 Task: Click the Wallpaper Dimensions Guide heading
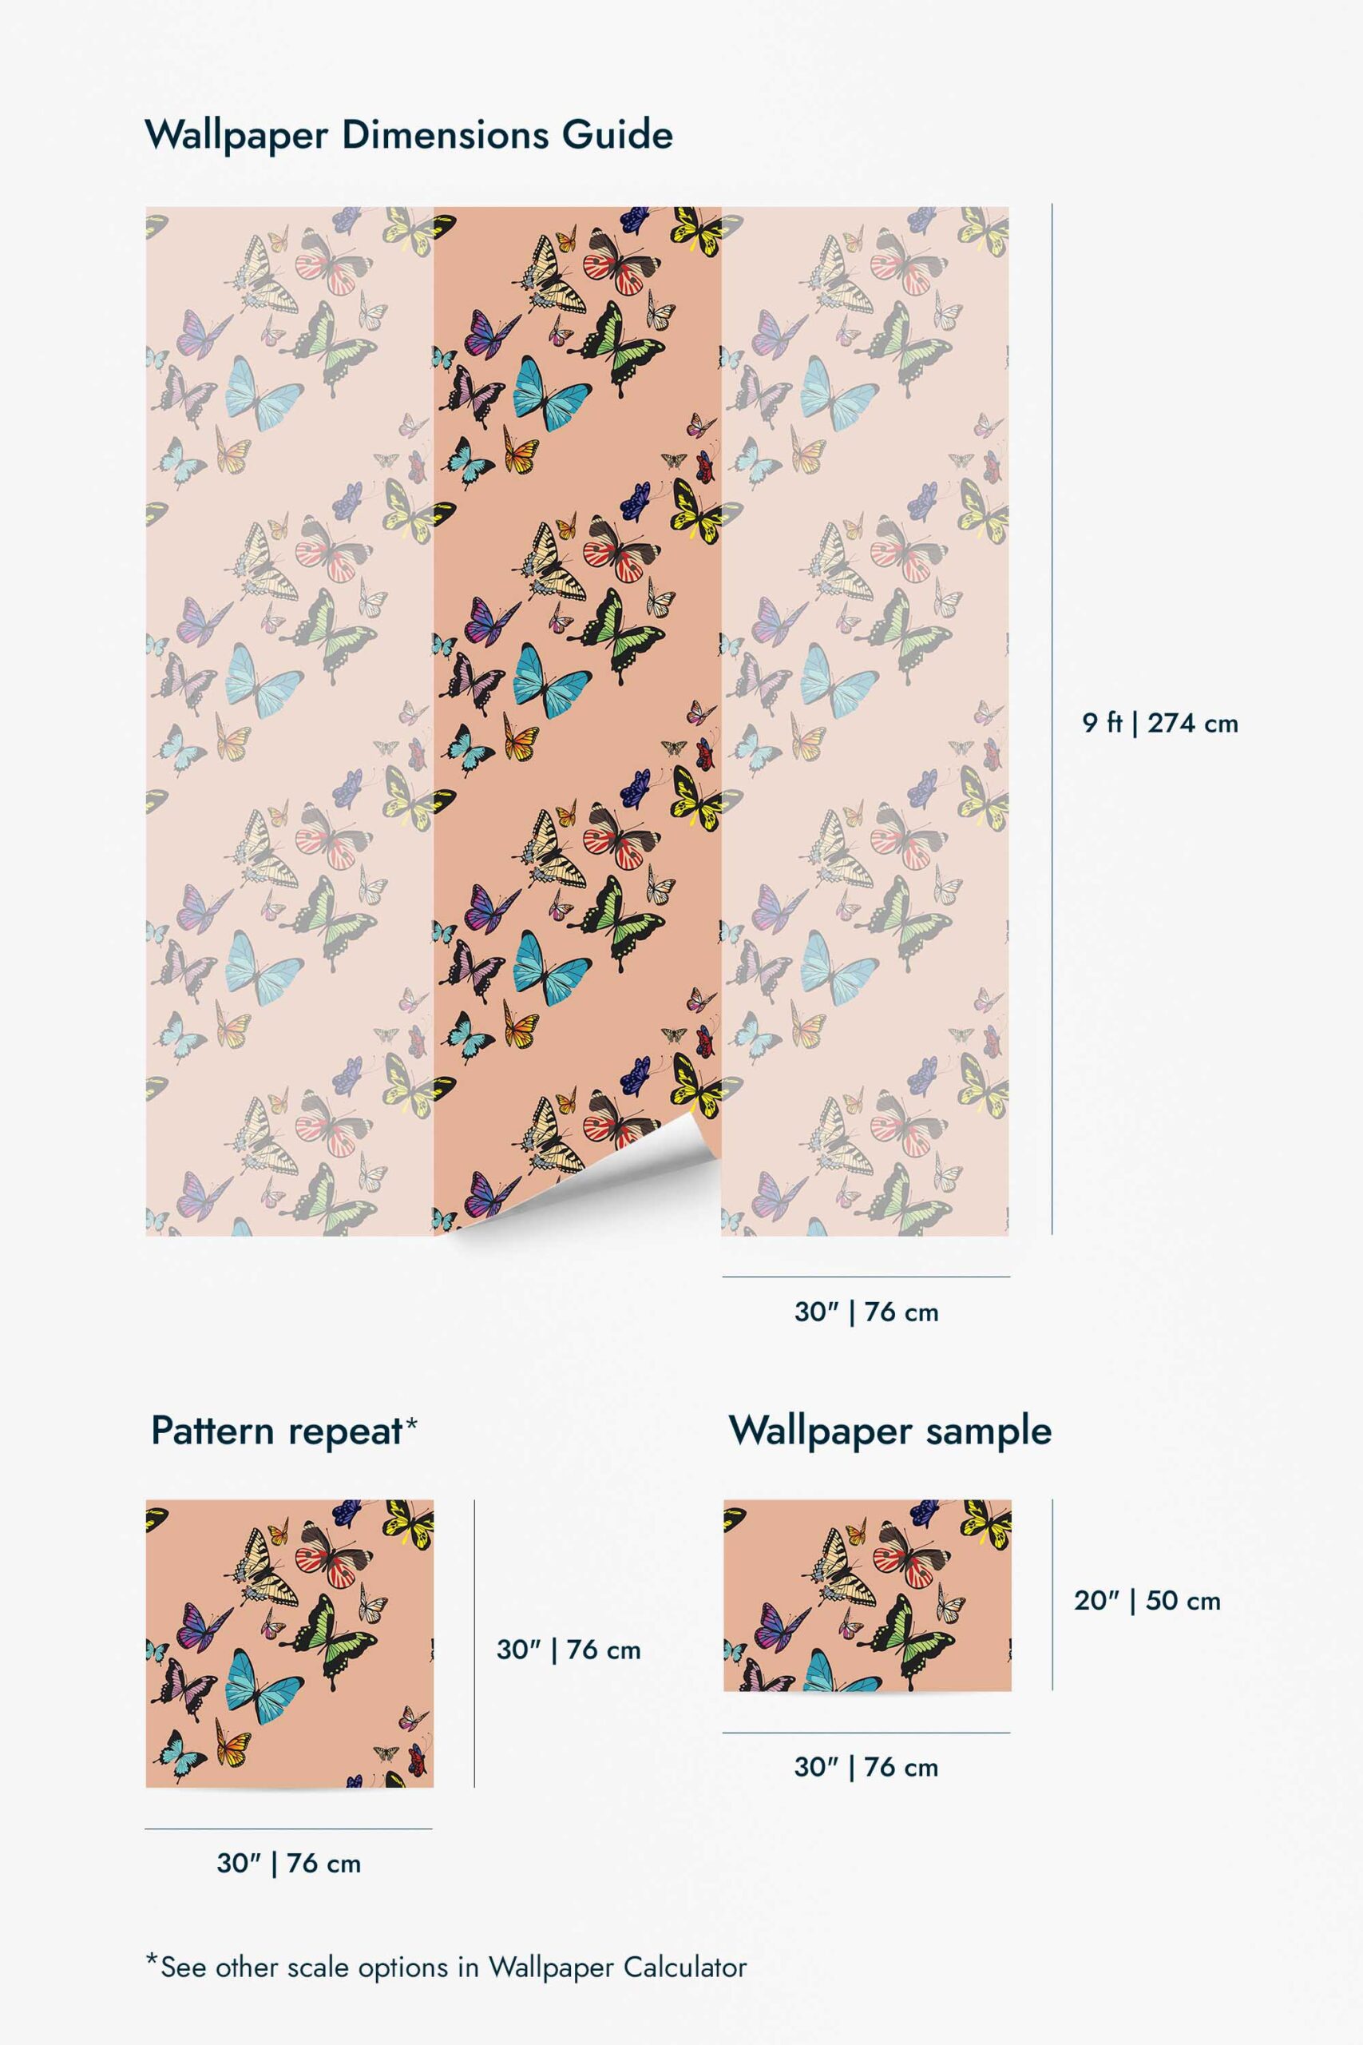pos(409,137)
